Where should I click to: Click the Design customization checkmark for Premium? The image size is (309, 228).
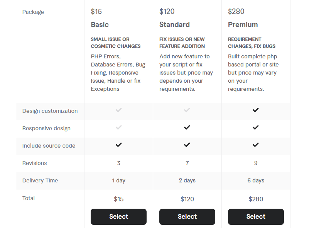256,110
